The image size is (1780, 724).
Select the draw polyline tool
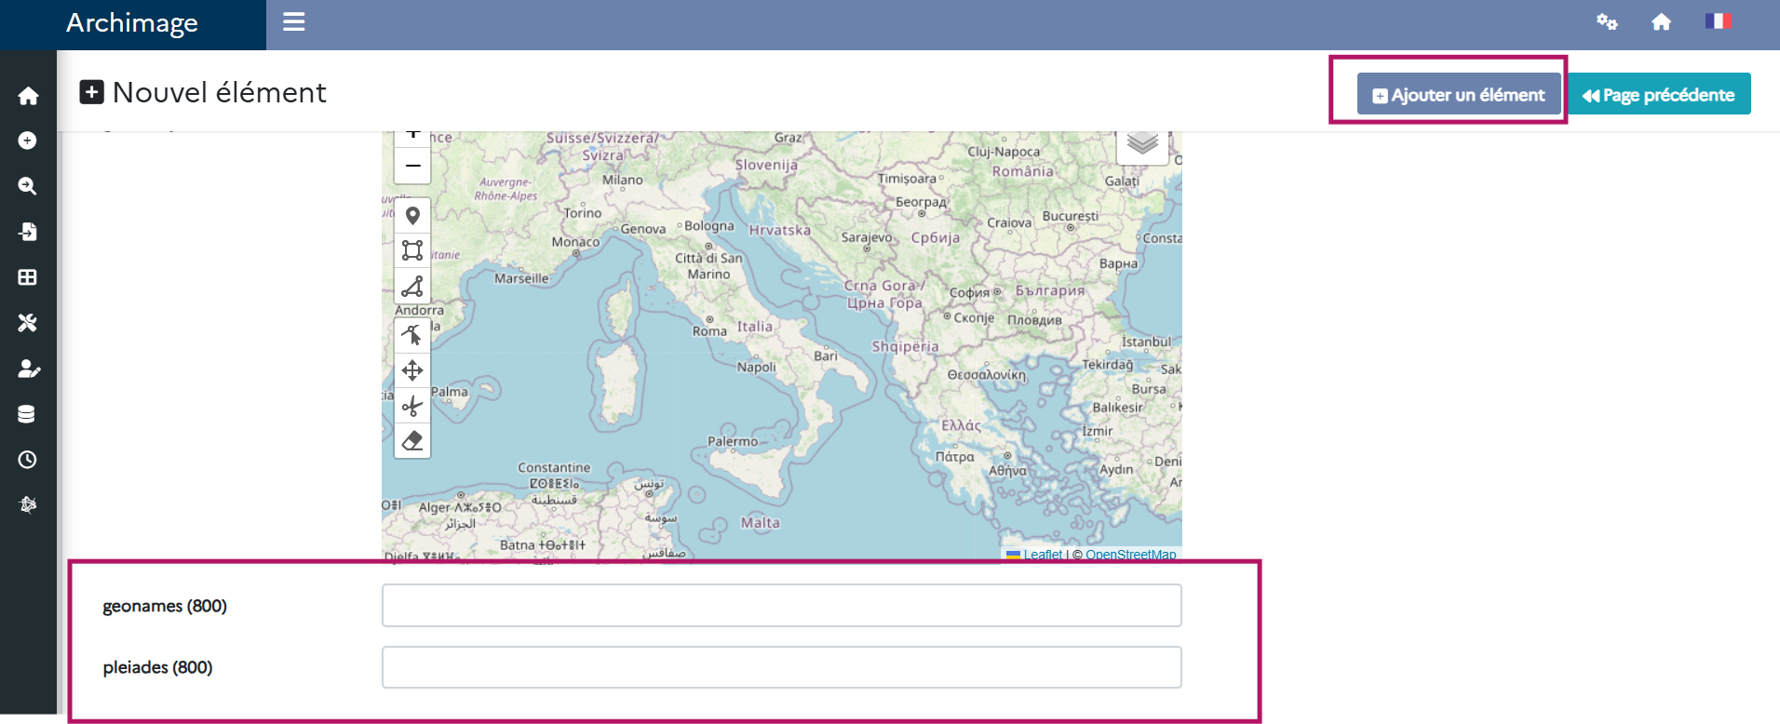pyautogui.click(x=412, y=286)
